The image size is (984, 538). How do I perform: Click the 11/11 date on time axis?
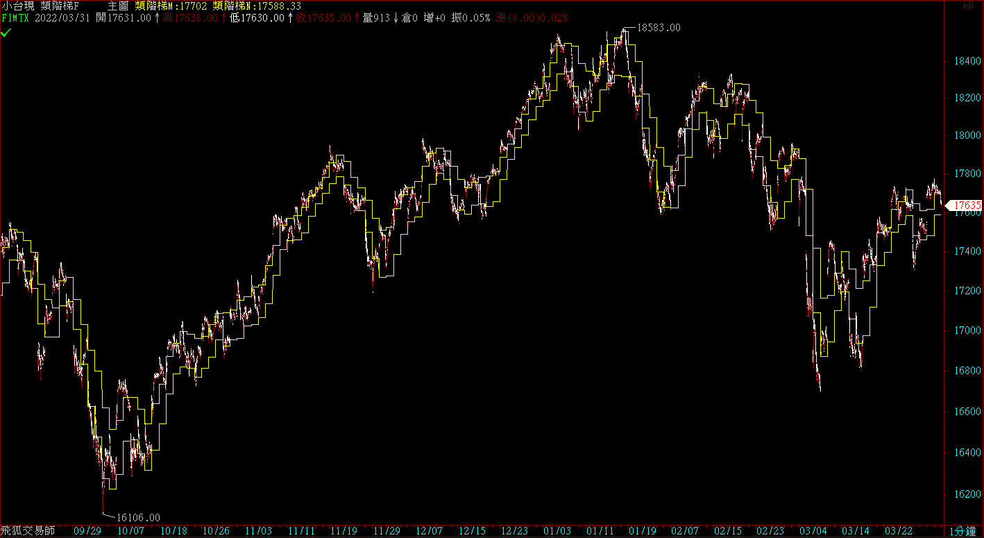(x=301, y=531)
